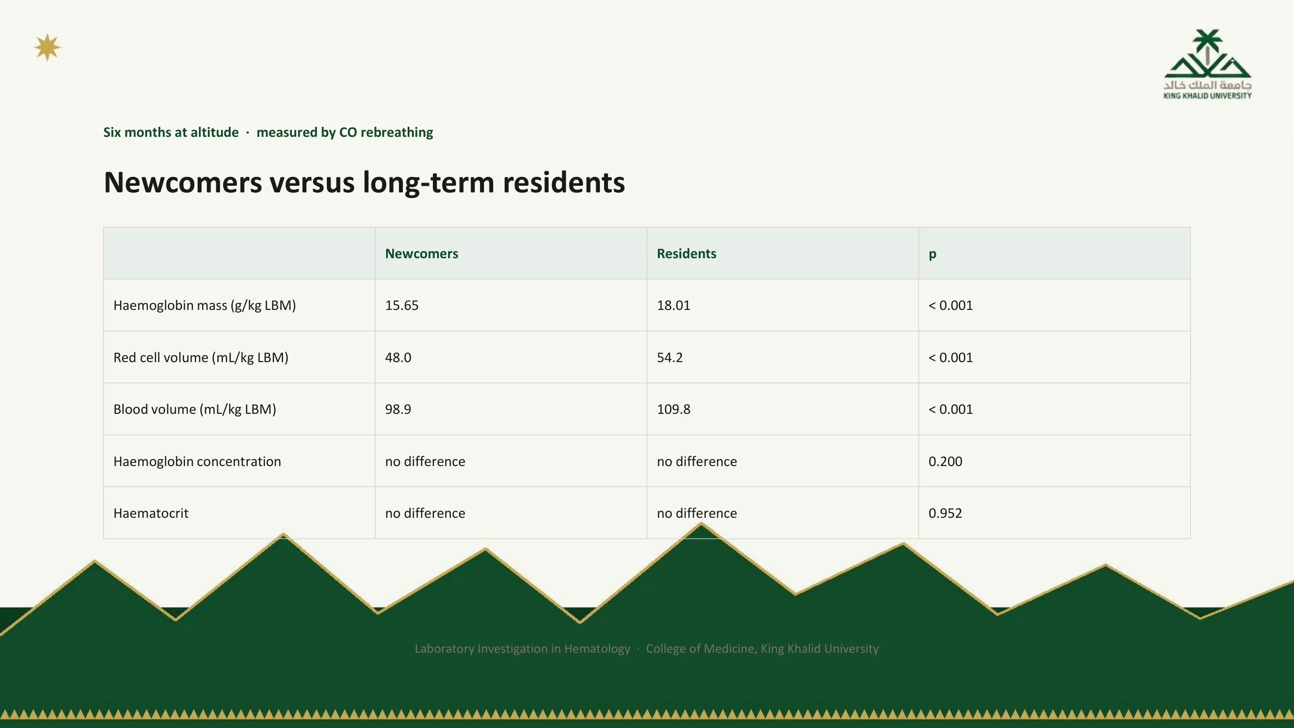Click the gold star icon
Viewport: 1294px width, 728px height.
coord(47,47)
